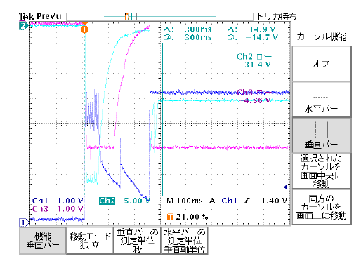
Task: Click the @: -14.7 V cursor readout
Action: coord(252,37)
